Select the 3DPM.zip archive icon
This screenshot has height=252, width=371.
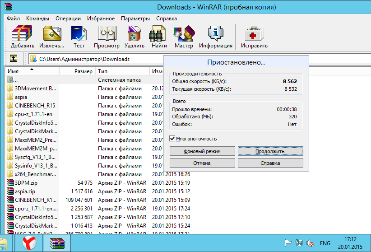pos(10,182)
